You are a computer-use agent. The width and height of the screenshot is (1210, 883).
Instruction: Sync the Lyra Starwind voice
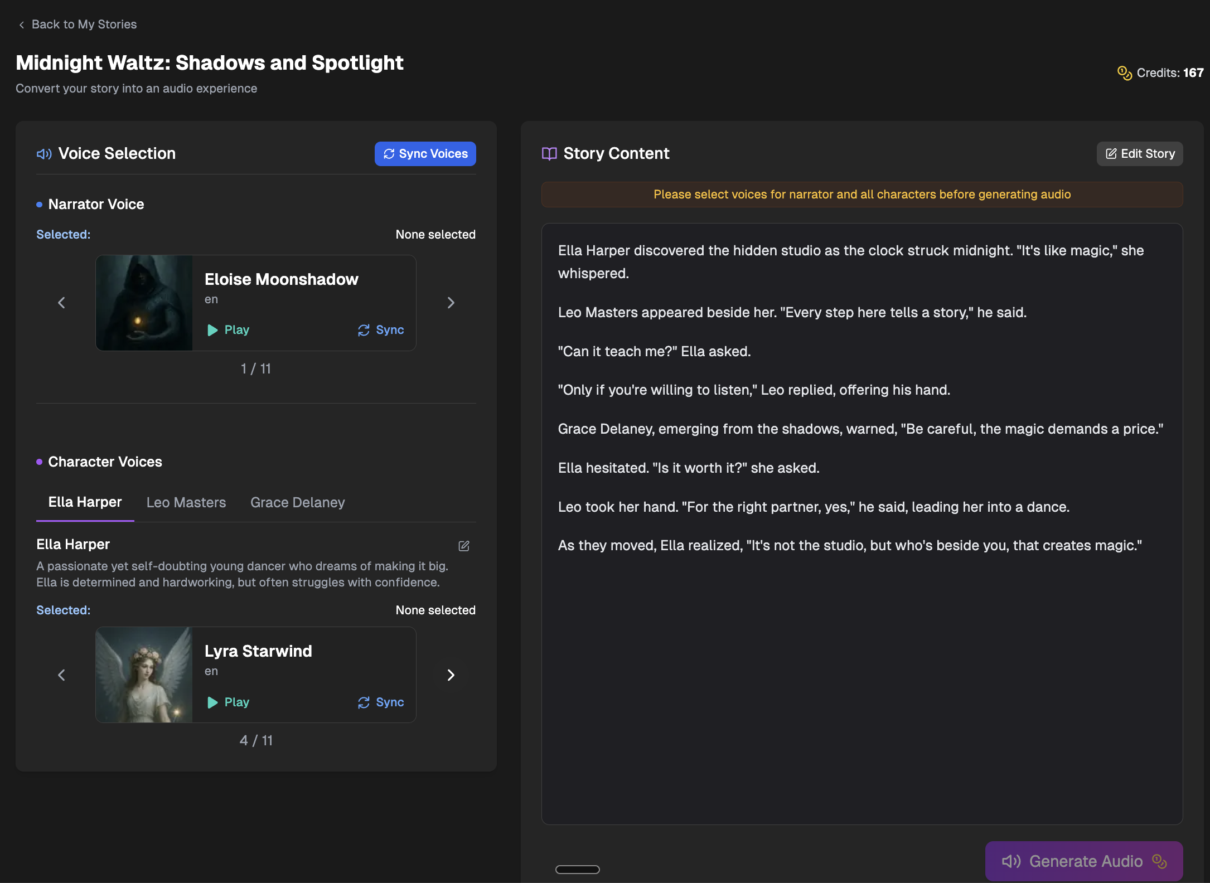[381, 702]
